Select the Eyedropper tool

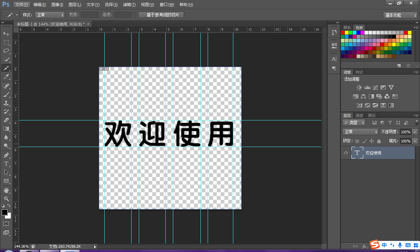tap(6, 77)
